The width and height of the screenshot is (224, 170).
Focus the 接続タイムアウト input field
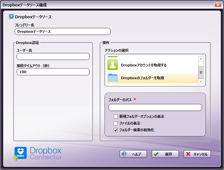click(x=53, y=72)
